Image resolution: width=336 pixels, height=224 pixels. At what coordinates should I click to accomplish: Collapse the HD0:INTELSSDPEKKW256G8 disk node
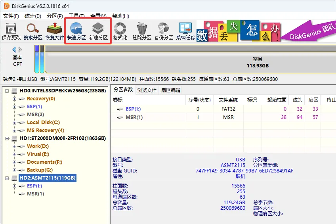coord(7,91)
